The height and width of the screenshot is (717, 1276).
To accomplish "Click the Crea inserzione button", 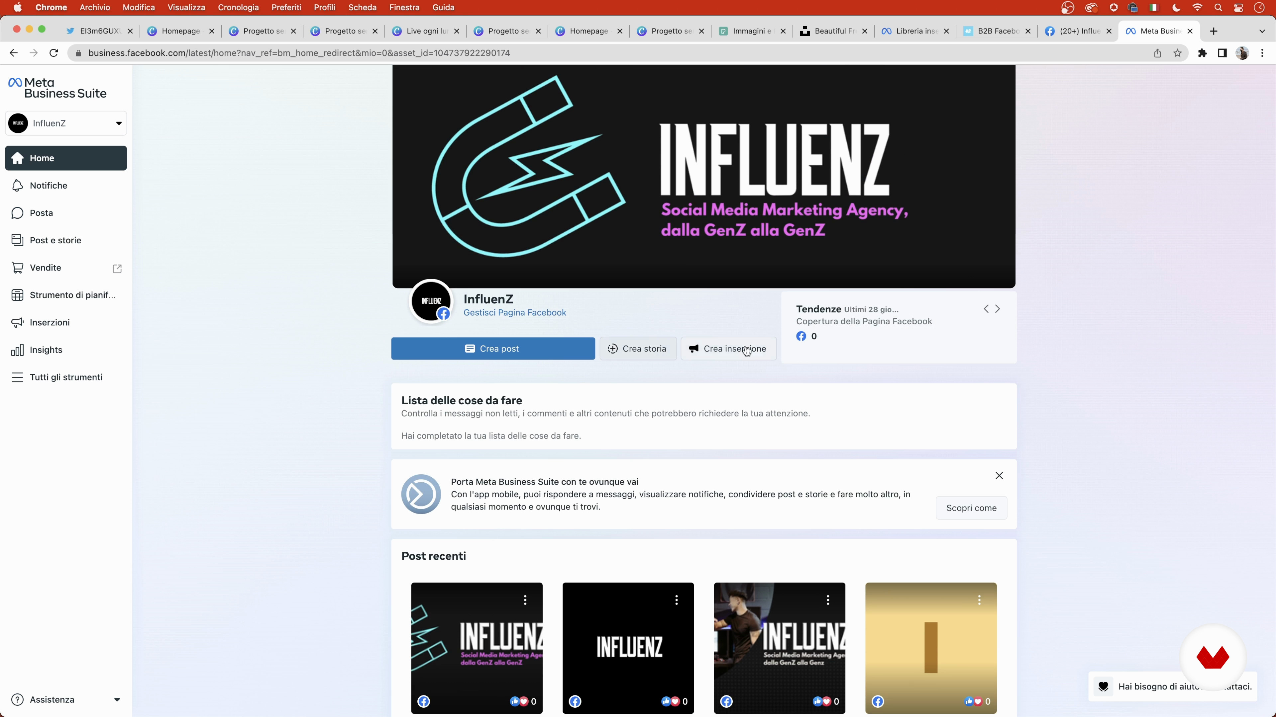I will (728, 349).
